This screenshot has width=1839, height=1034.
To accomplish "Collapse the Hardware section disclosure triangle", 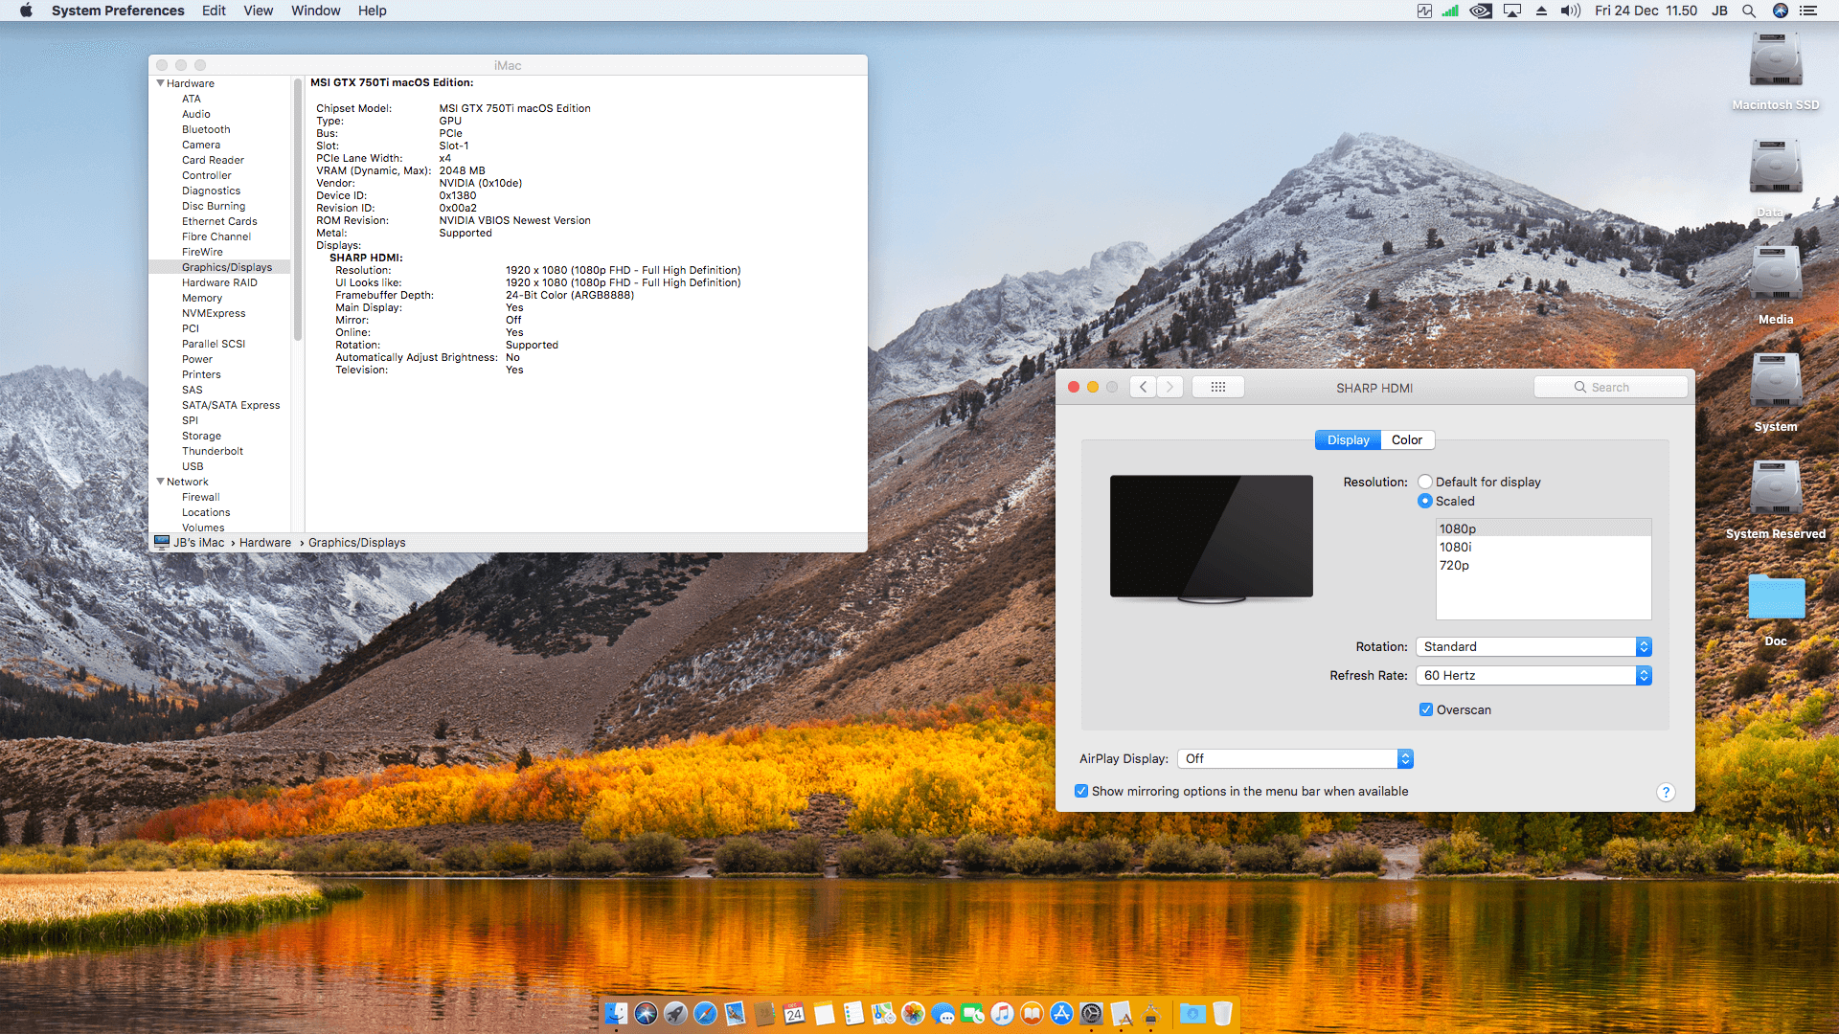I will tap(160, 83).
